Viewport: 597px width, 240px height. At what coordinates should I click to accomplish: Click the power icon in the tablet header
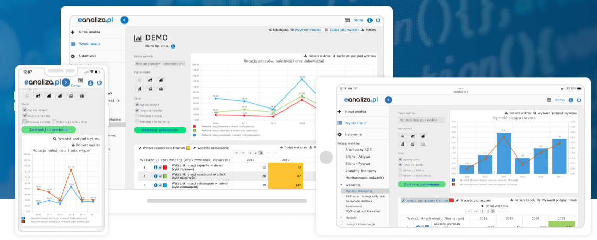(x=579, y=100)
